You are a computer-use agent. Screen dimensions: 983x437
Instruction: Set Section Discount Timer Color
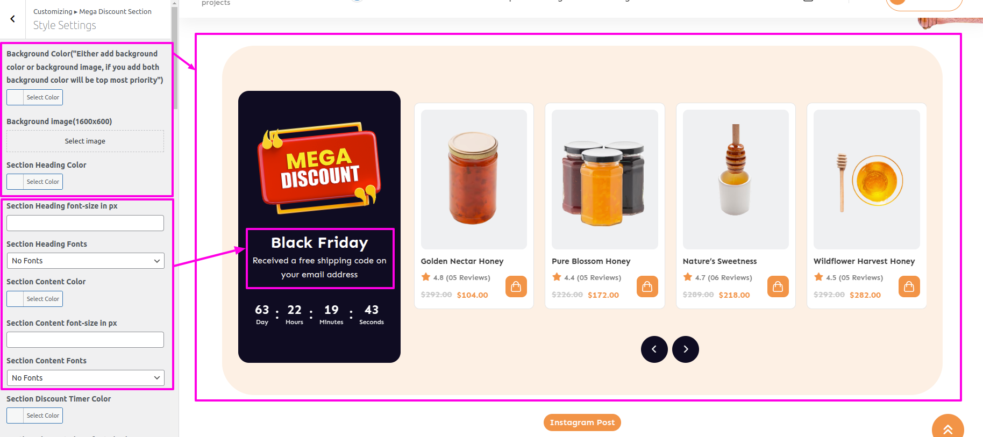click(35, 415)
